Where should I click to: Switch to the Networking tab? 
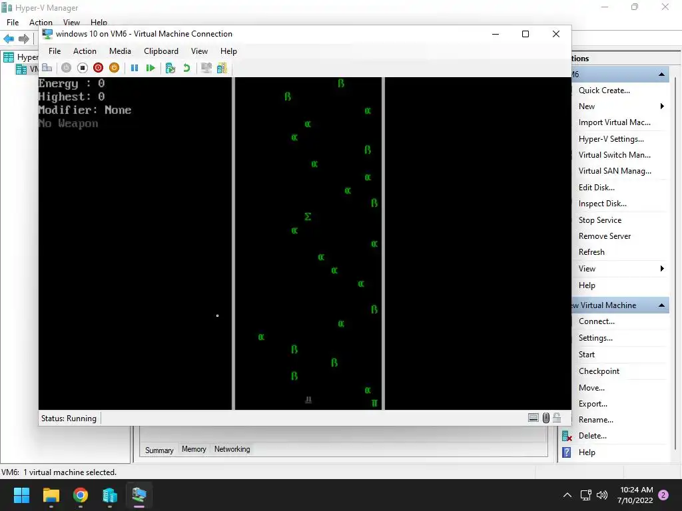232,449
